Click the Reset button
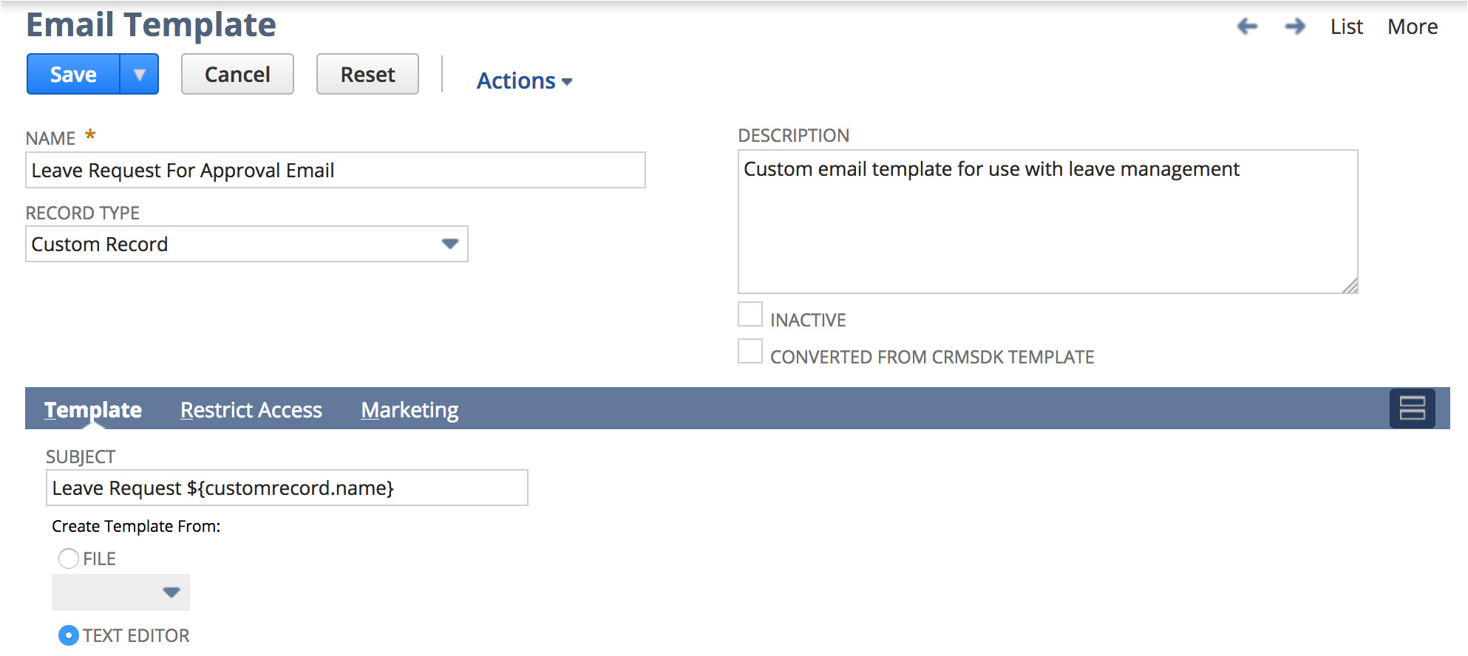The image size is (1468, 656). 367,75
